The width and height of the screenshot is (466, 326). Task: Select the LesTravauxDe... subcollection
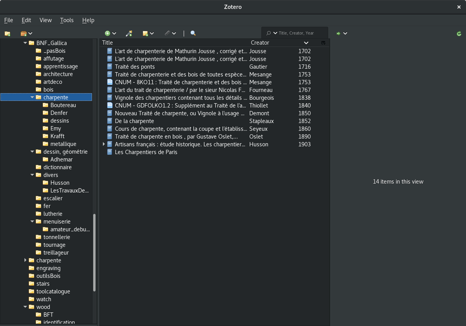click(x=70, y=191)
